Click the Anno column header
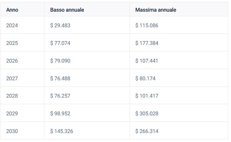231x142 pixels. [12, 10]
